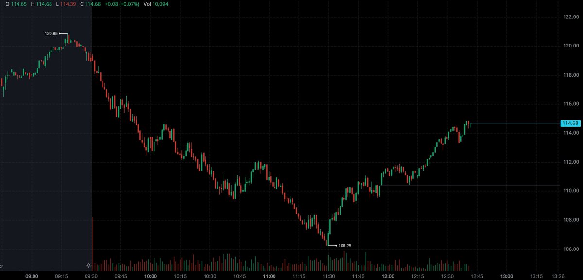Click the change value +0.08 (+0.07%)
Screen dimensions: 583x280
[123, 4]
